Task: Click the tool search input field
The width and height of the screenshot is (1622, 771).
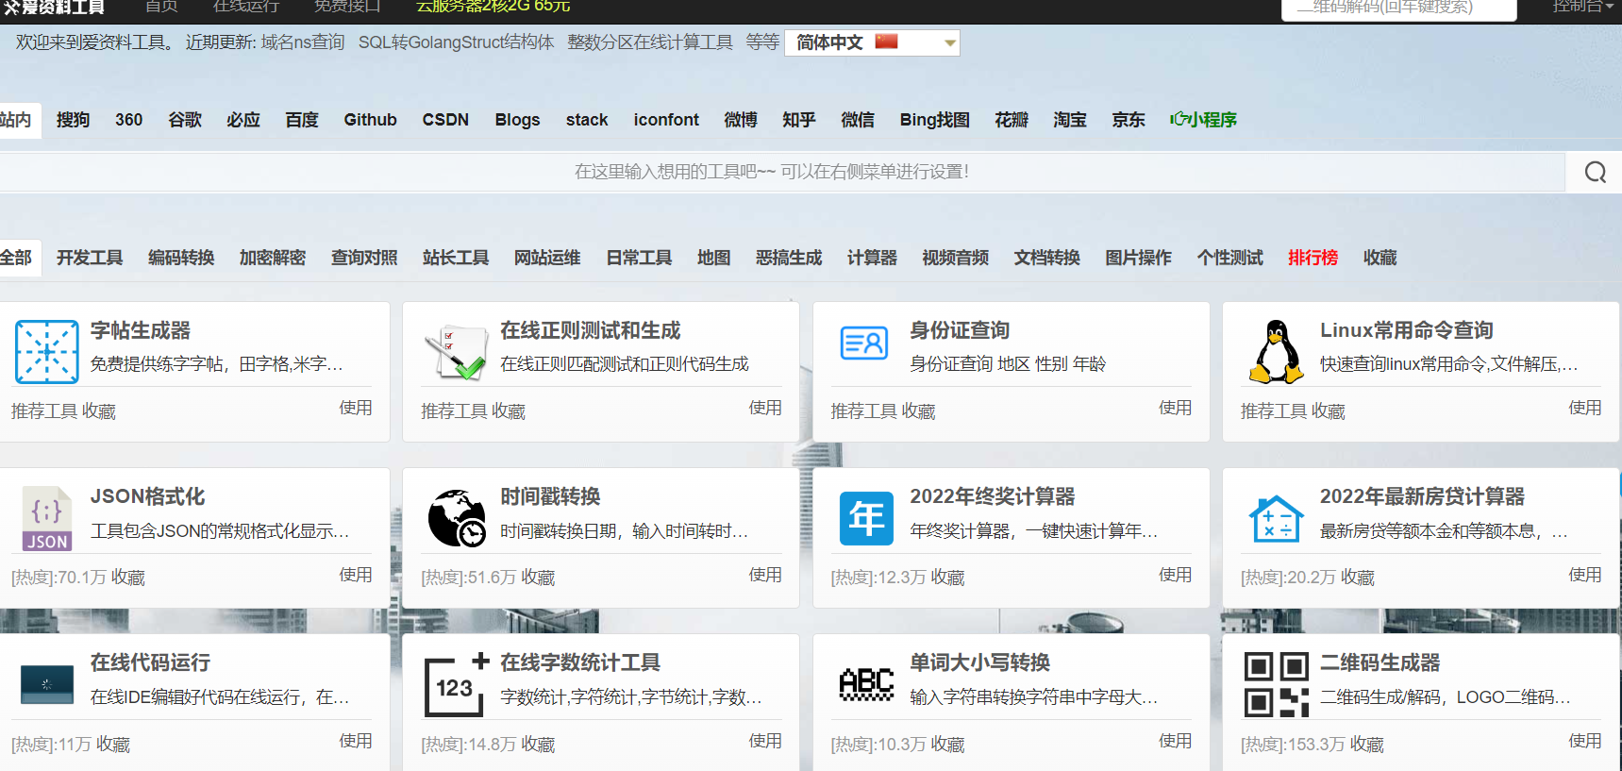Action: (x=771, y=172)
